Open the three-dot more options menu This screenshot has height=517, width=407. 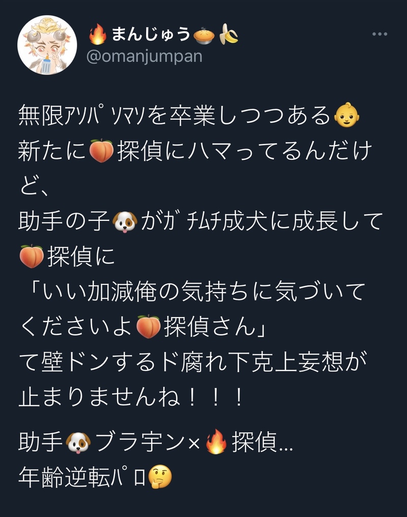[x=379, y=34]
